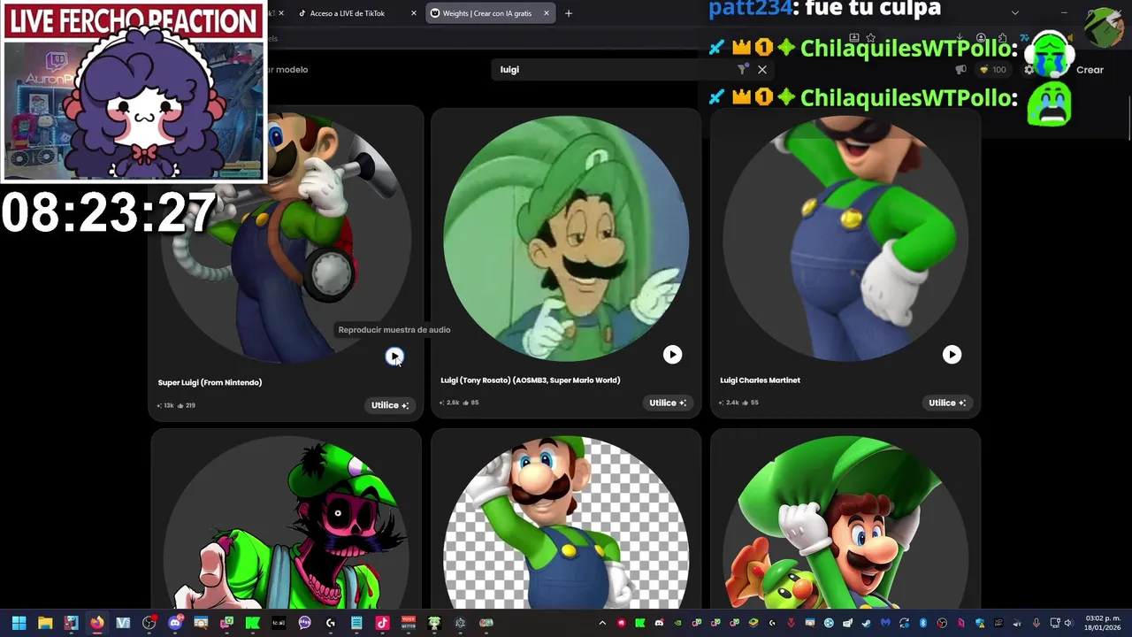This screenshot has width=1132, height=637.
Task: Open File Explorer from taskbar
Action: coord(45,623)
